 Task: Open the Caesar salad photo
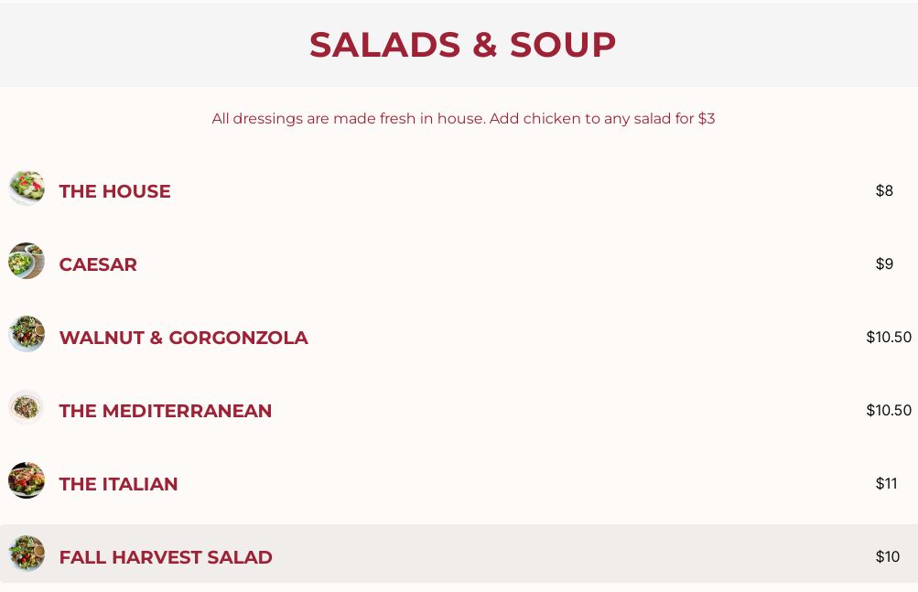point(27,261)
